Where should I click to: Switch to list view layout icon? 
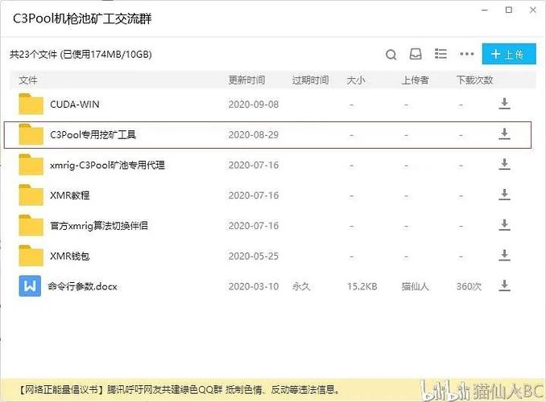[441, 54]
